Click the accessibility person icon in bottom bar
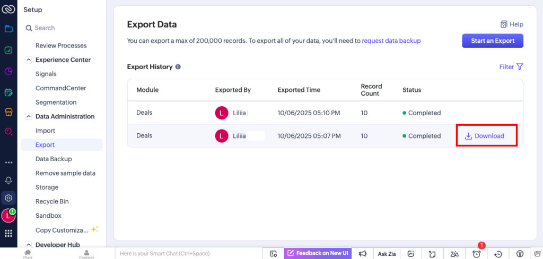 520,254
